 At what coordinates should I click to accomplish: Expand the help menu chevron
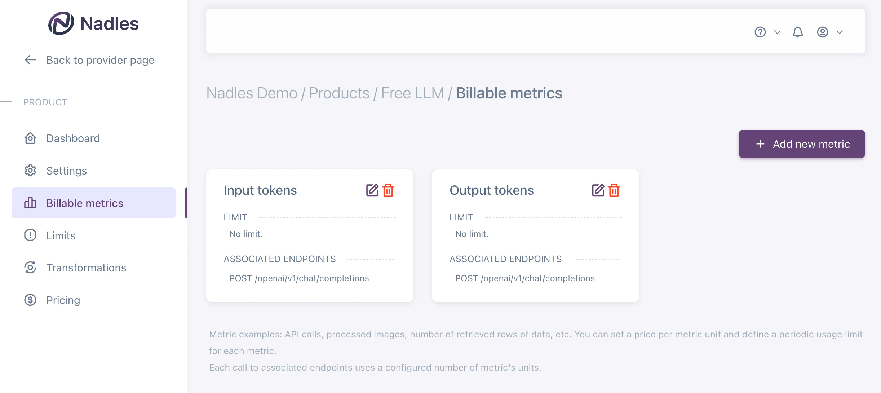(777, 32)
